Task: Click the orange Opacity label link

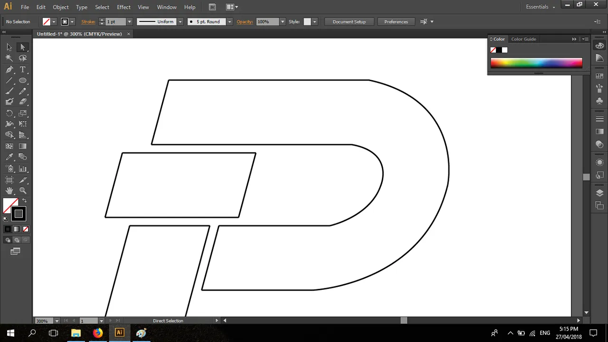Action: click(x=245, y=22)
